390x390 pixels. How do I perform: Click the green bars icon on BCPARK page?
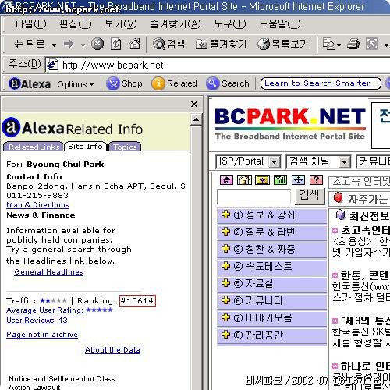coord(280,179)
